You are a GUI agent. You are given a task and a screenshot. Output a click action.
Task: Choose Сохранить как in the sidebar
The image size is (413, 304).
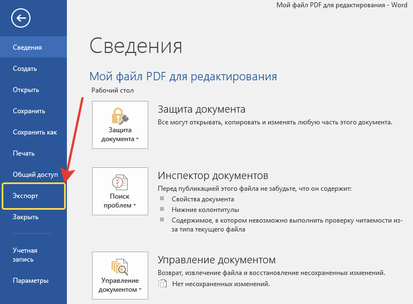coord(33,132)
